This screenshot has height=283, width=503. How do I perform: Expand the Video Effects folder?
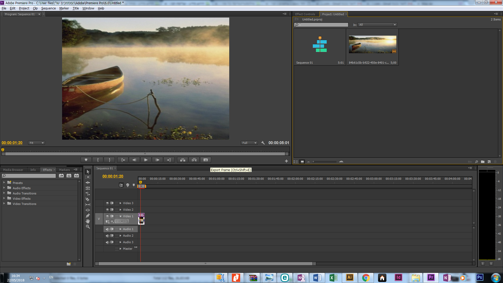4,198
